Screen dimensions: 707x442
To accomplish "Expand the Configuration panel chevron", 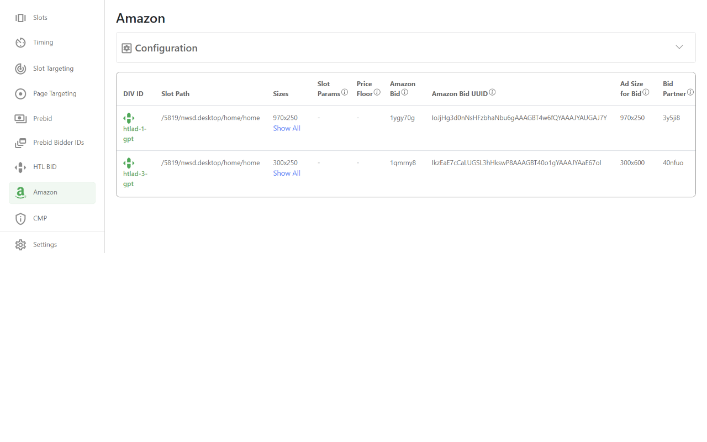I will (679, 47).
